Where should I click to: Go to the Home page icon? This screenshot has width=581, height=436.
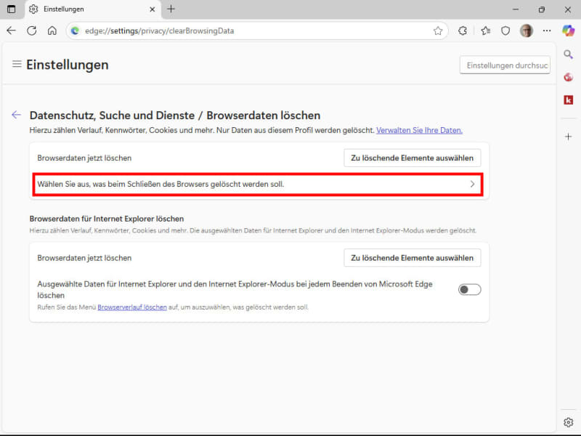(x=52, y=31)
